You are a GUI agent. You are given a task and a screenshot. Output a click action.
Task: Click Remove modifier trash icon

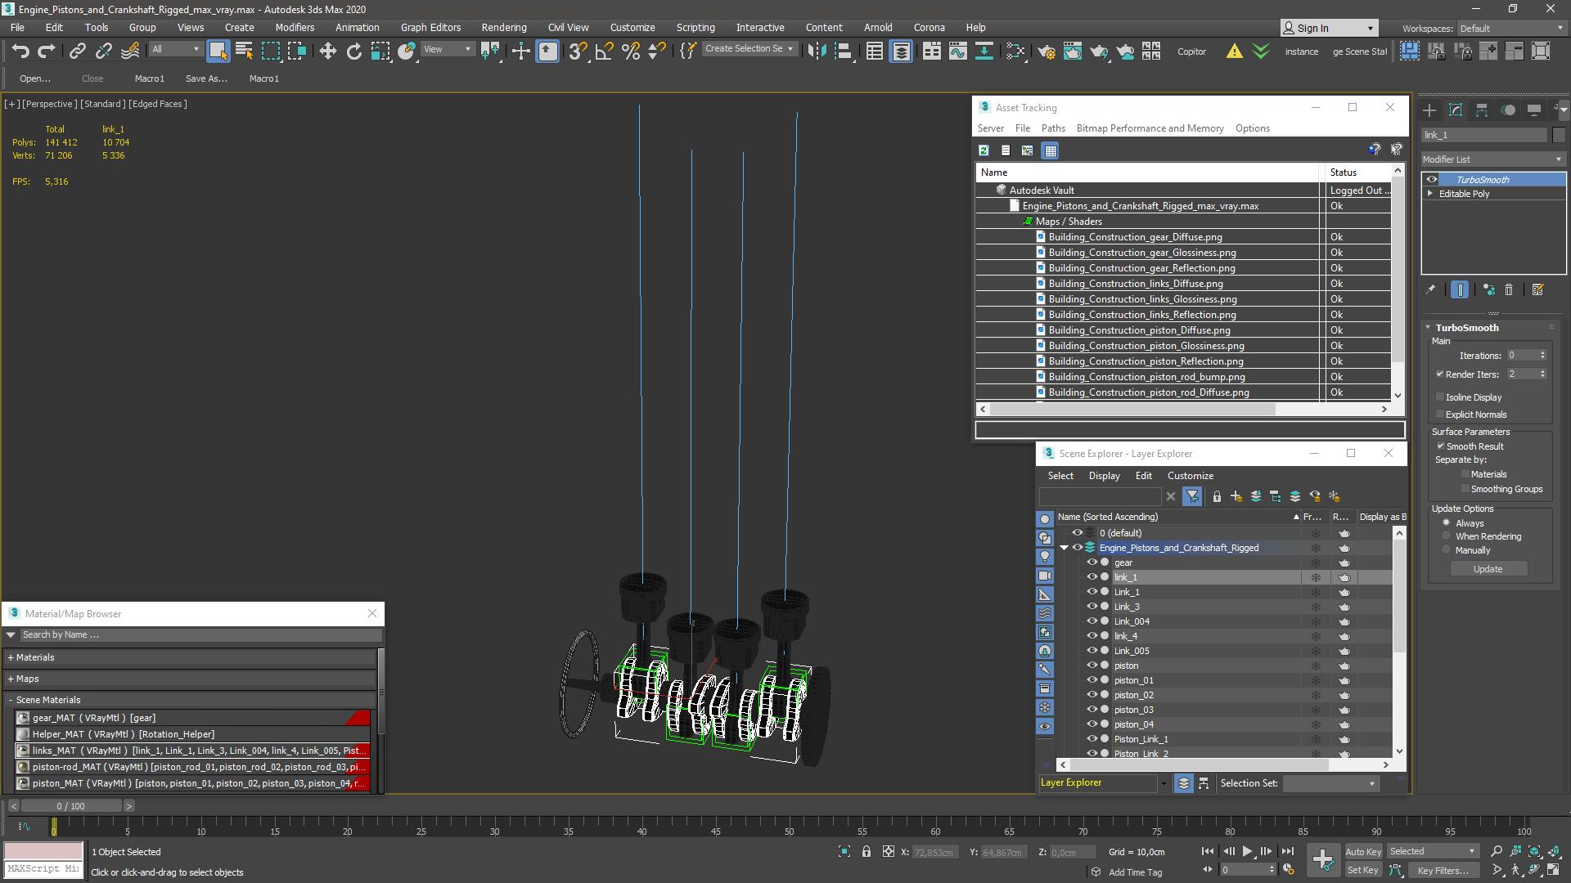(1510, 289)
